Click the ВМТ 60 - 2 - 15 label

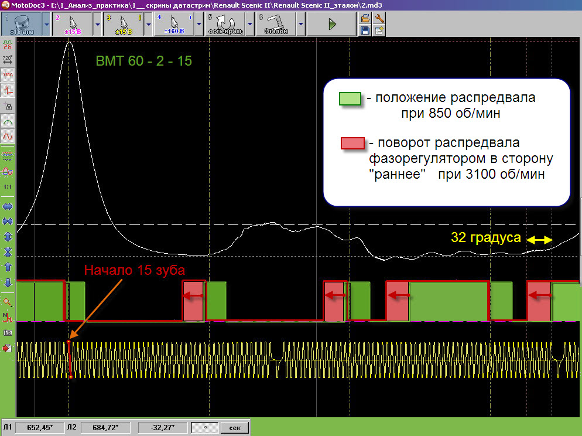(143, 61)
